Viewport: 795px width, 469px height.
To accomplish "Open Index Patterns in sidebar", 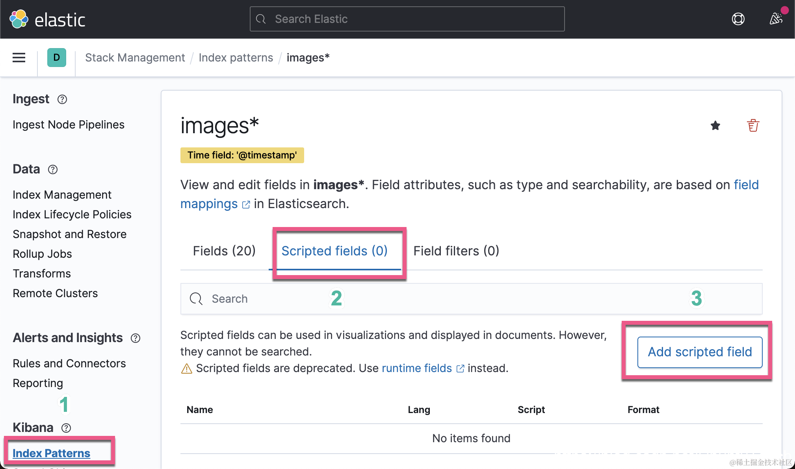I will tap(51, 453).
